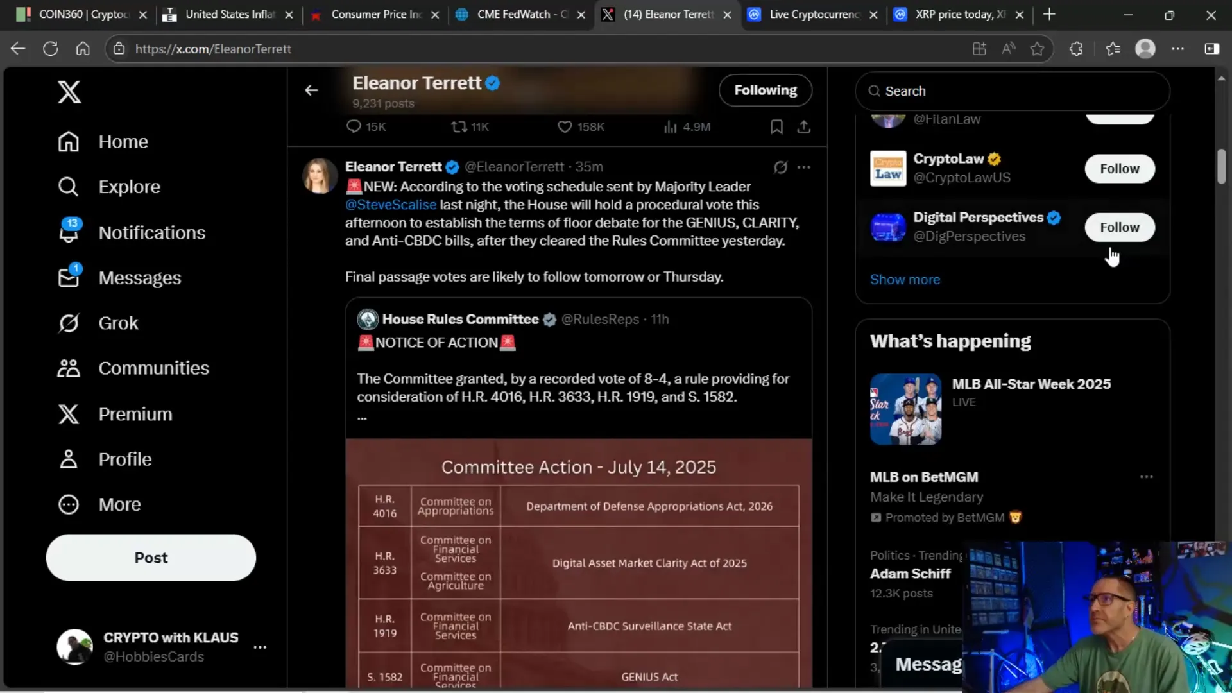Click the split screen icon in address bar
1232x693 pixels.
[979, 49]
